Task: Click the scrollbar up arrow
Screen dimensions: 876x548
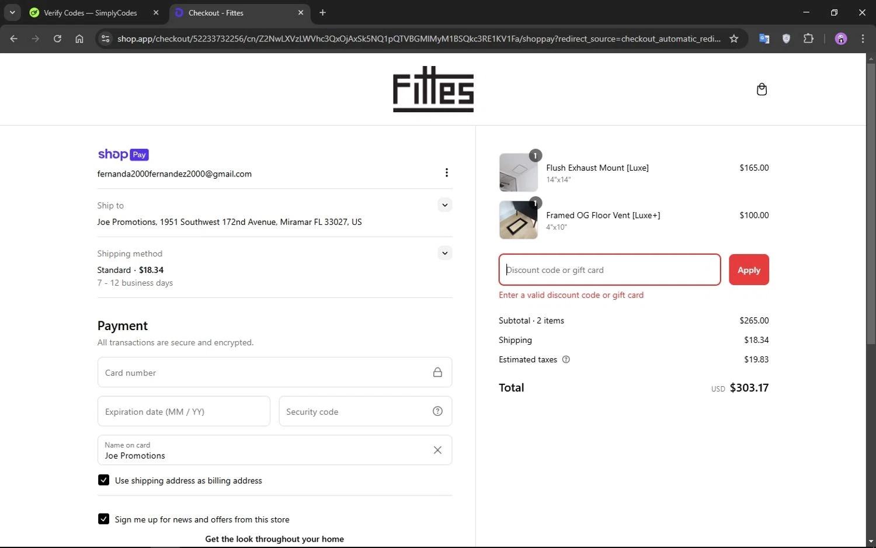Action: click(x=871, y=58)
